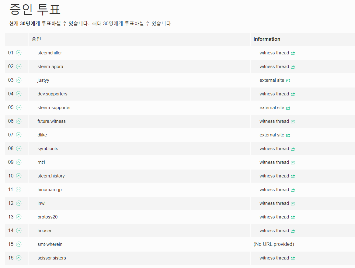
Task: Open justyy profile link
Action: click(43, 80)
